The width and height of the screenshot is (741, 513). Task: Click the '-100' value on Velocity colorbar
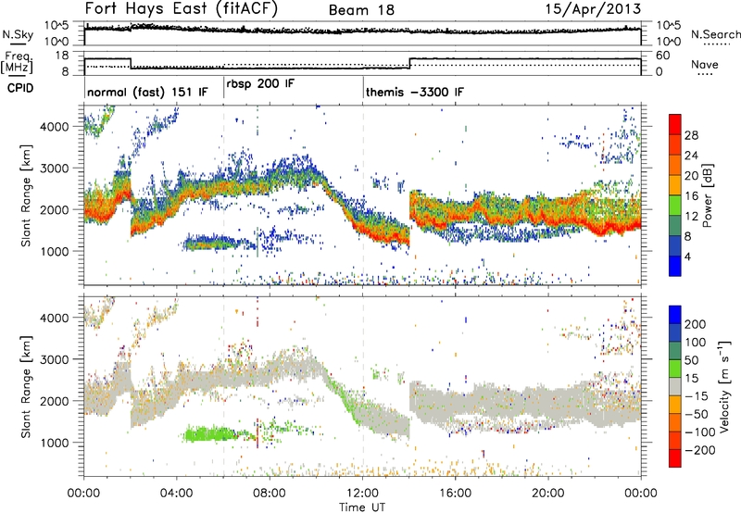pyautogui.click(x=699, y=432)
